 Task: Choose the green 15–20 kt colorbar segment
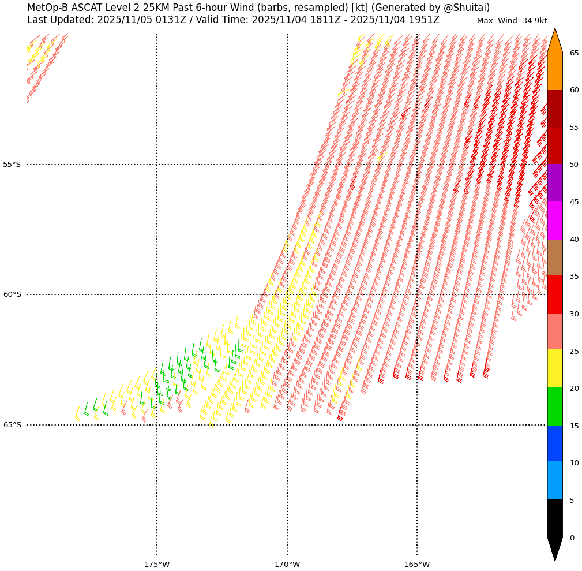(554, 406)
